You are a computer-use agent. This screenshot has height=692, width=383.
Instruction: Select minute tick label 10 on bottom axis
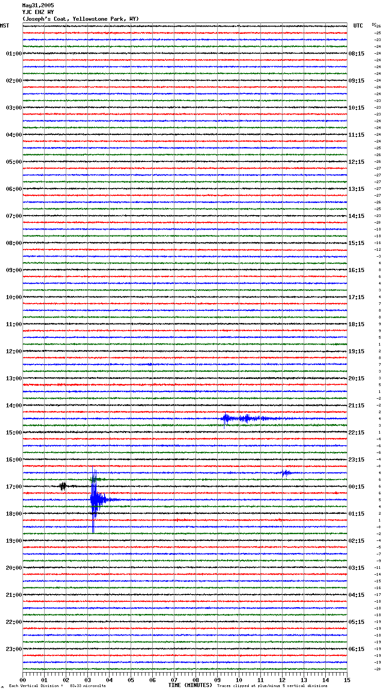[x=239, y=680]
